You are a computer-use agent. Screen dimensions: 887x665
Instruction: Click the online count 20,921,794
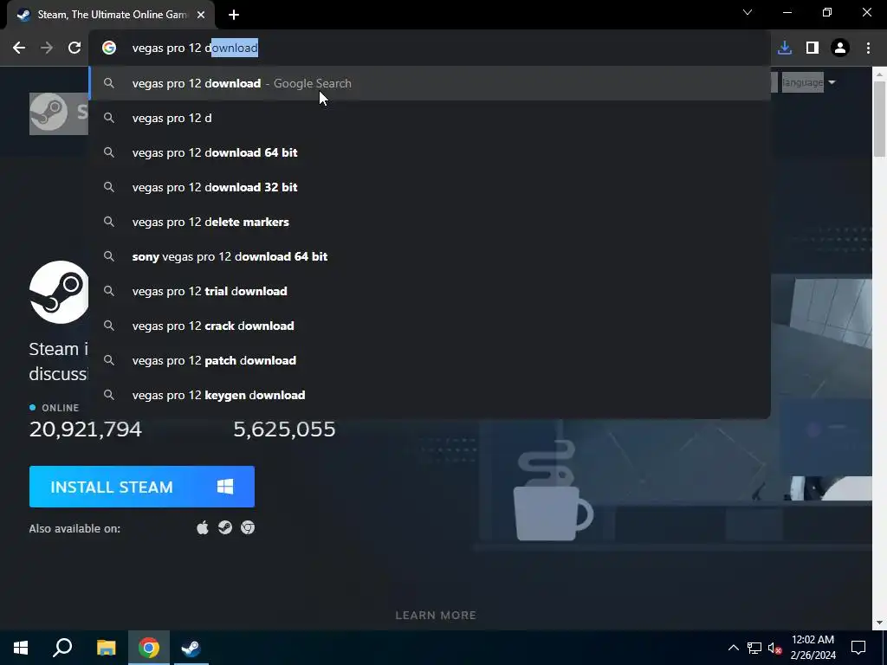click(x=86, y=429)
